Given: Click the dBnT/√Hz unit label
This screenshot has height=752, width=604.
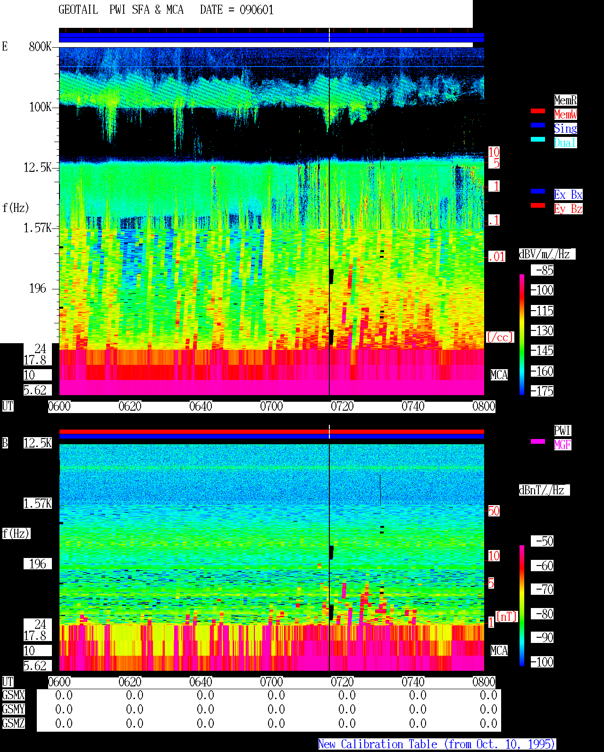Looking at the screenshot, I should coord(544,490).
